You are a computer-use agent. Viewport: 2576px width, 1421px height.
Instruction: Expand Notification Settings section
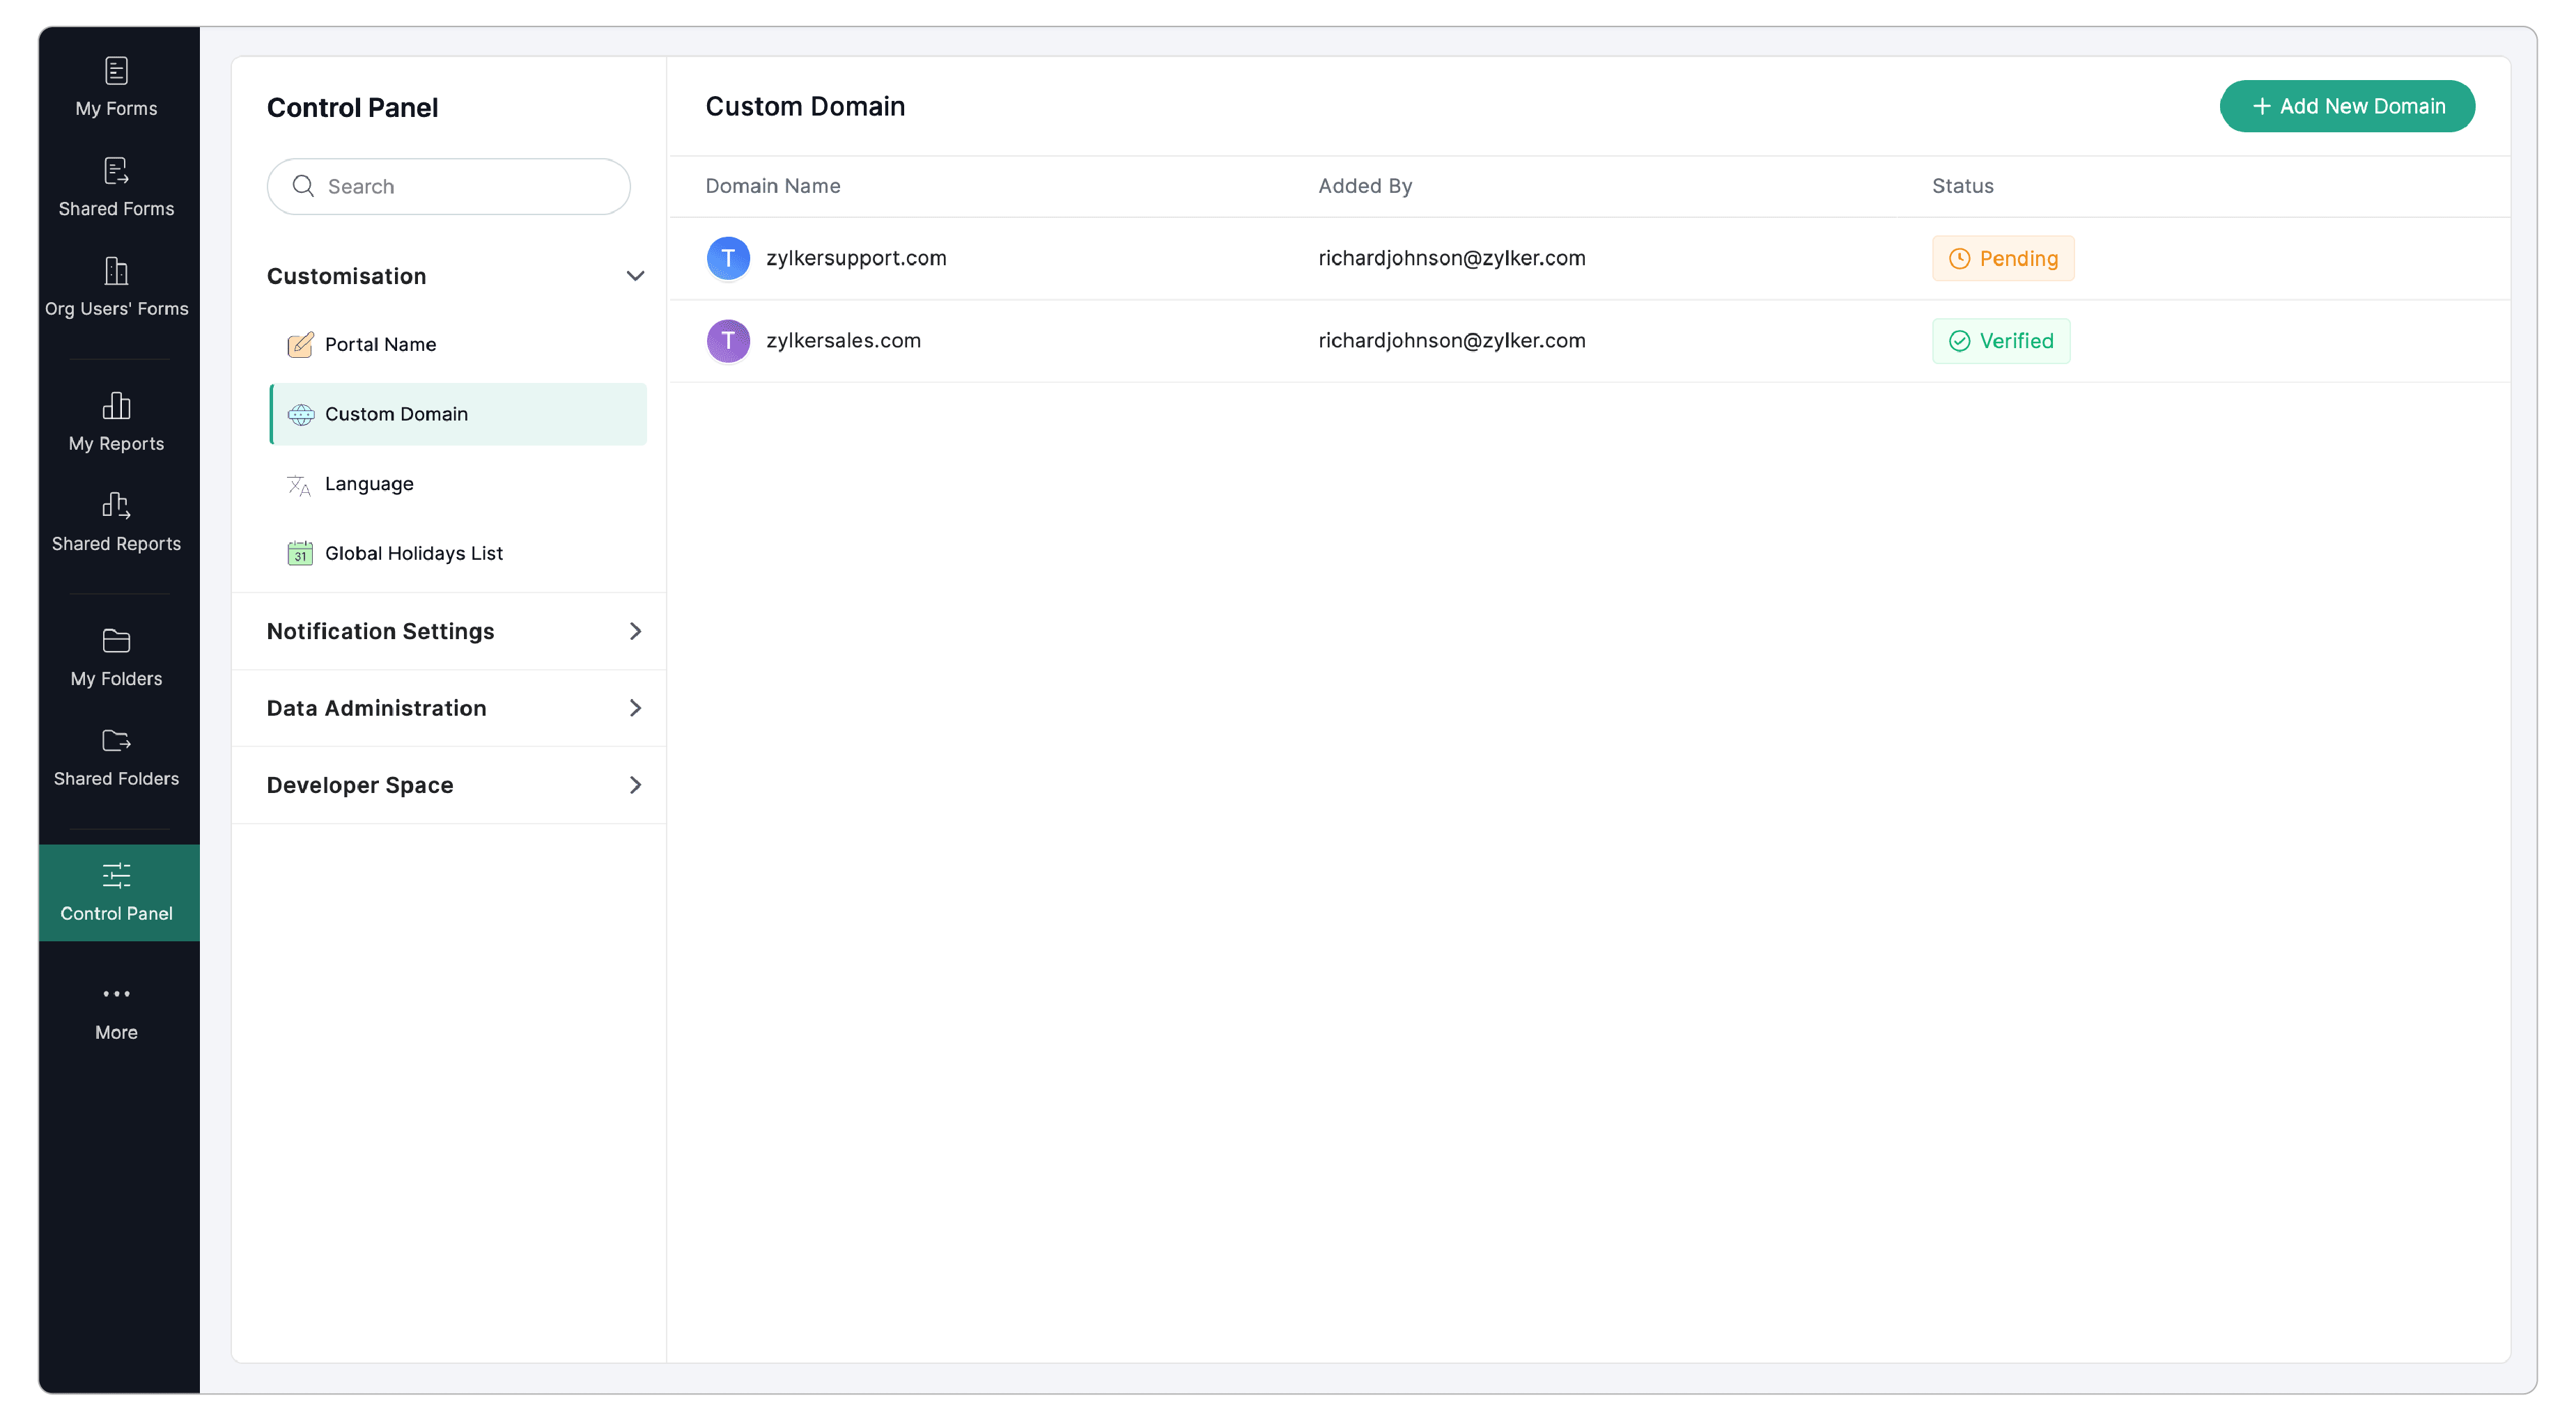tap(634, 631)
